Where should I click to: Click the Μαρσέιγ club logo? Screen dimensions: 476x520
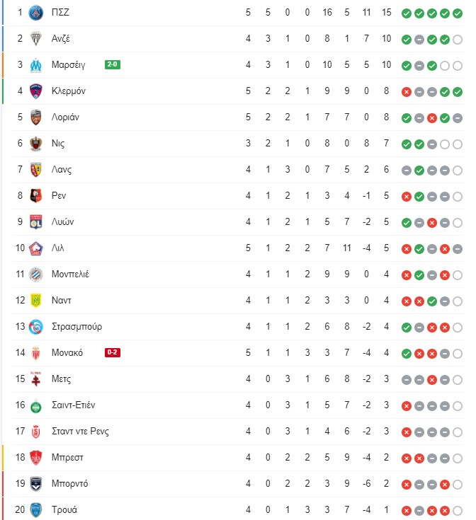(x=36, y=65)
